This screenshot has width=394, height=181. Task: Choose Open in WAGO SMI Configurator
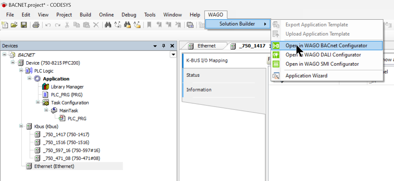(x=327, y=64)
